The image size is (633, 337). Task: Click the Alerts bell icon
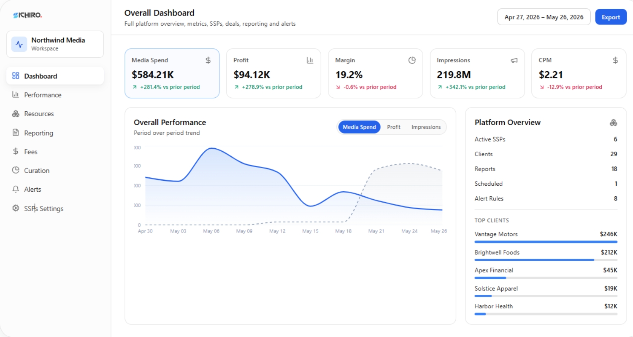(16, 189)
